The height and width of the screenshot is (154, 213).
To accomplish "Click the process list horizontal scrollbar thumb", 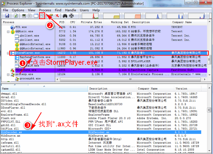I will pos(130,79).
